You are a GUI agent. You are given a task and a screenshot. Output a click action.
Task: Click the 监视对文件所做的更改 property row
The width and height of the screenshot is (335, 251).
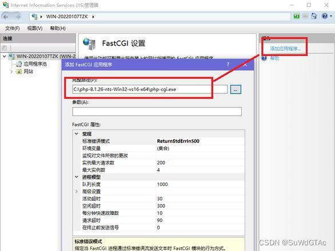[x=159, y=156]
